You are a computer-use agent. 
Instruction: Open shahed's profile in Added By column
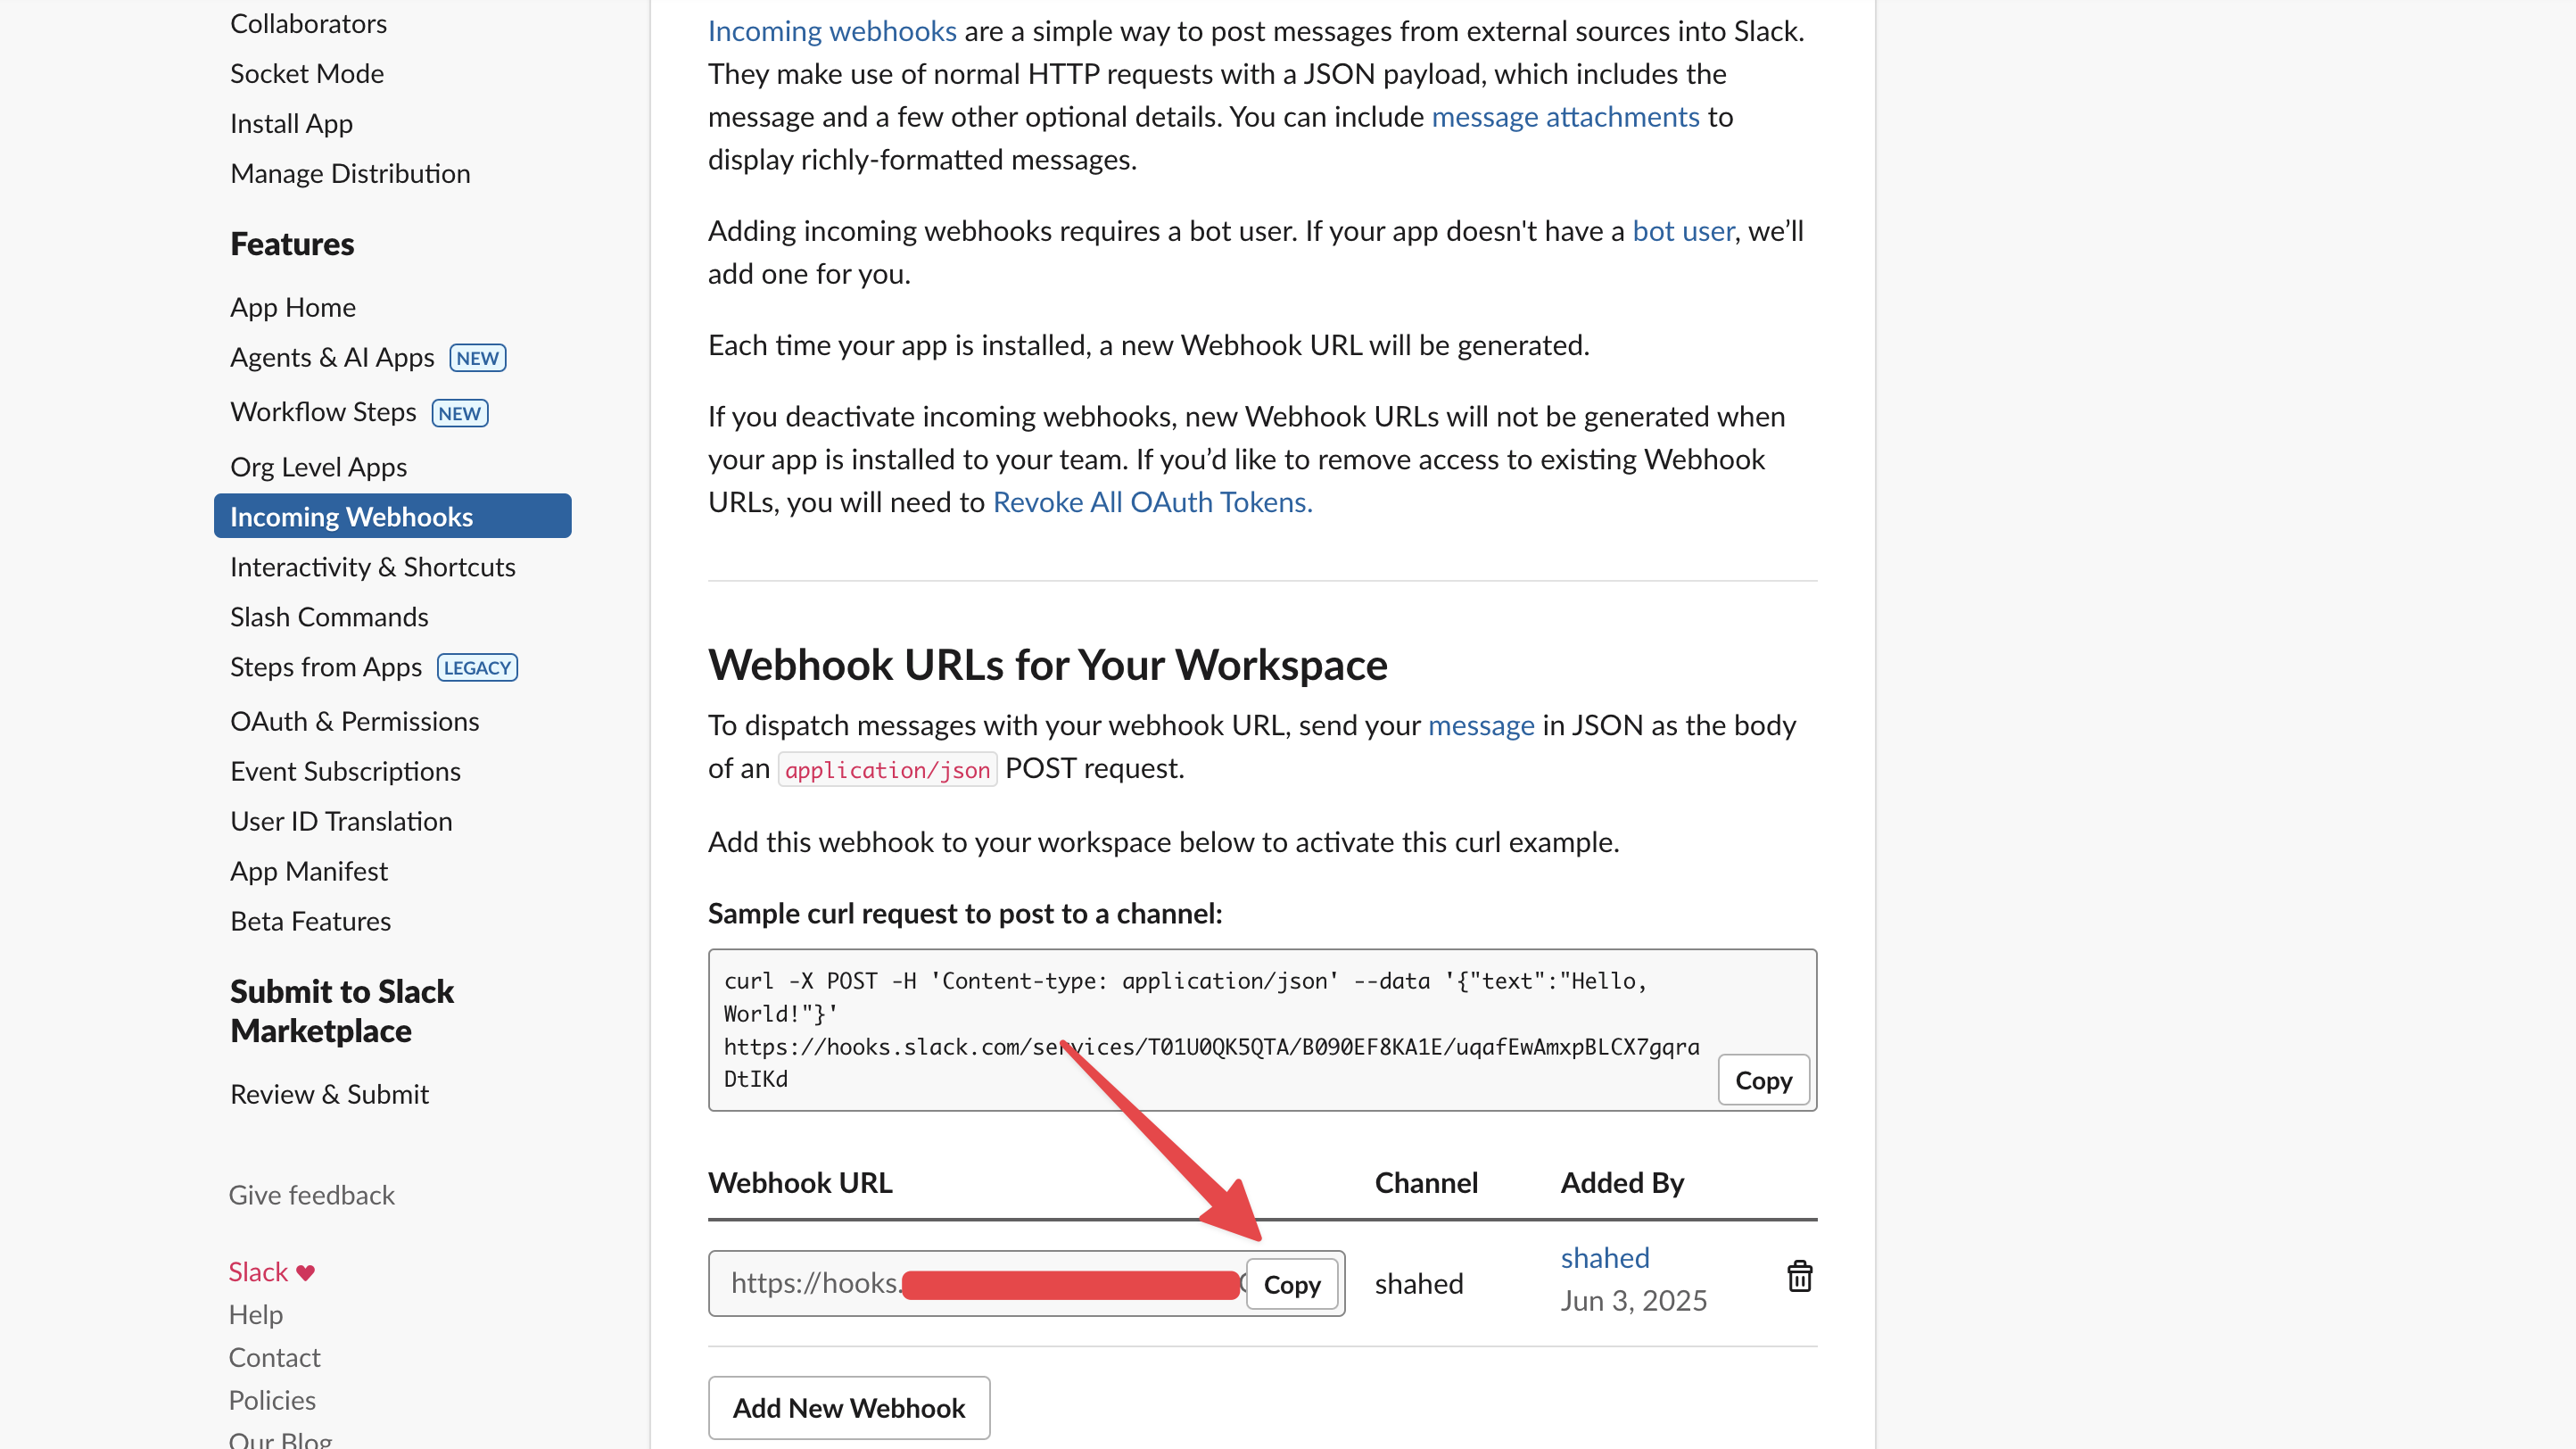1603,1257
